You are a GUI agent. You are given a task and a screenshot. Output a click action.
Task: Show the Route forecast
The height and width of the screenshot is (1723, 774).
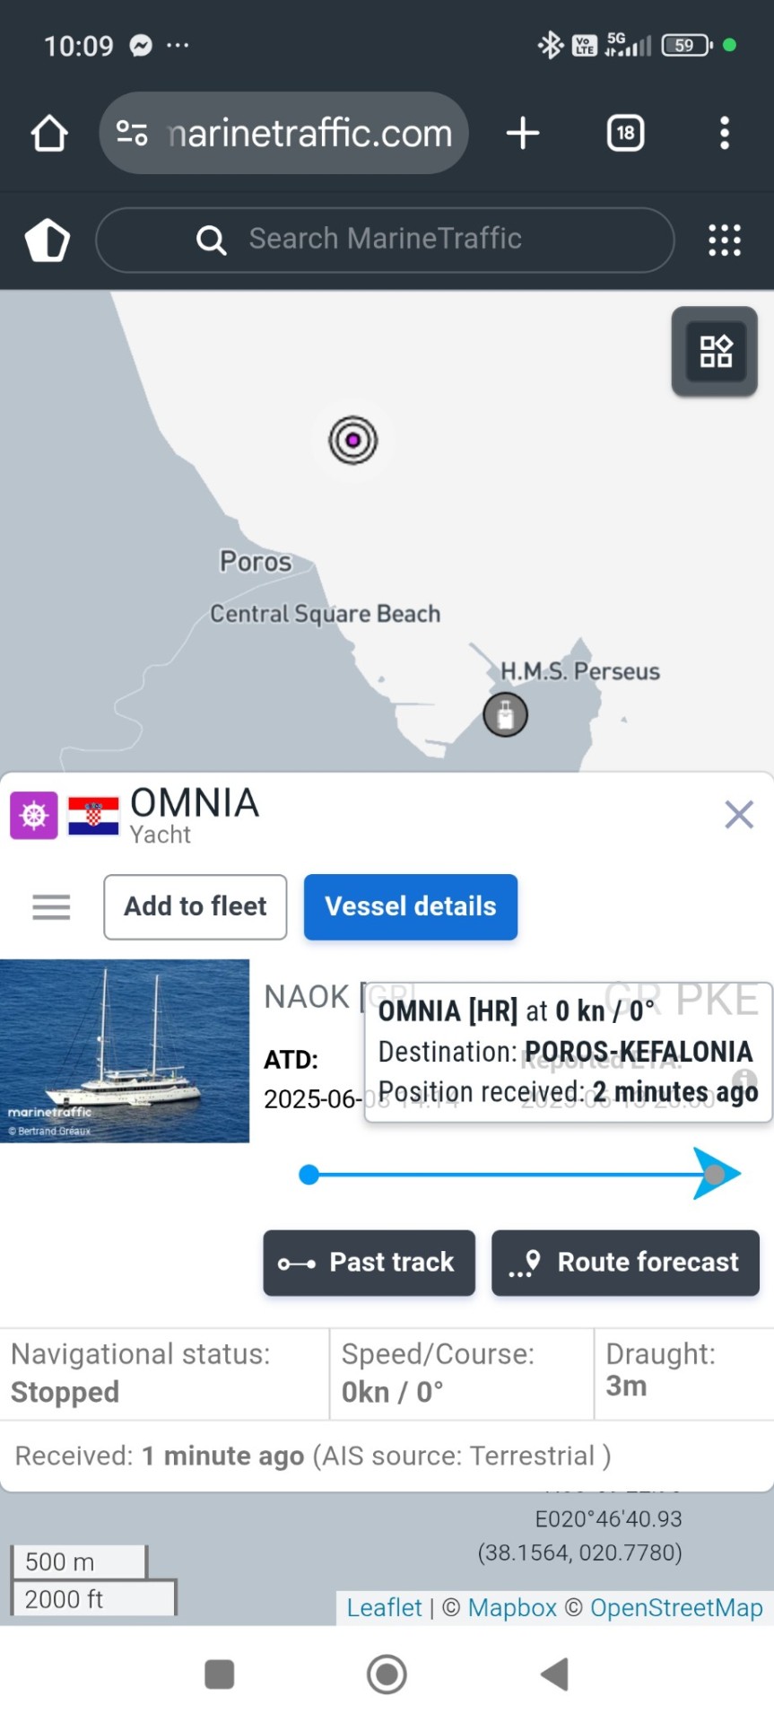coord(626,1263)
